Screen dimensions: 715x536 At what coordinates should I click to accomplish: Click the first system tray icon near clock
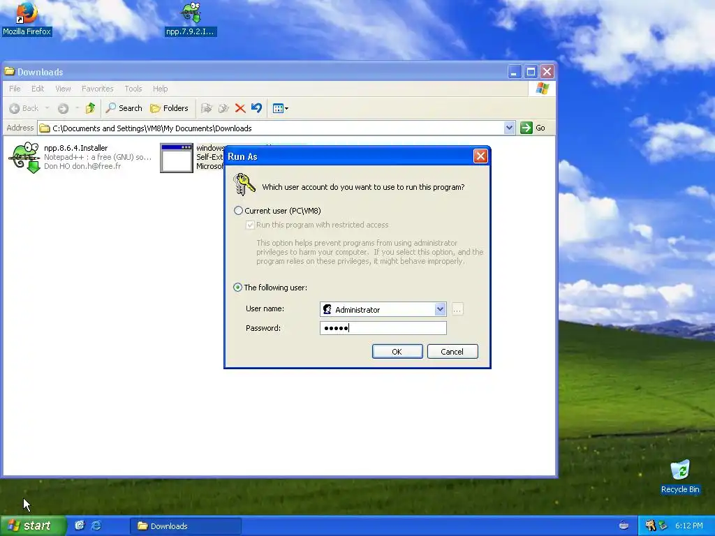click(650, 526)
